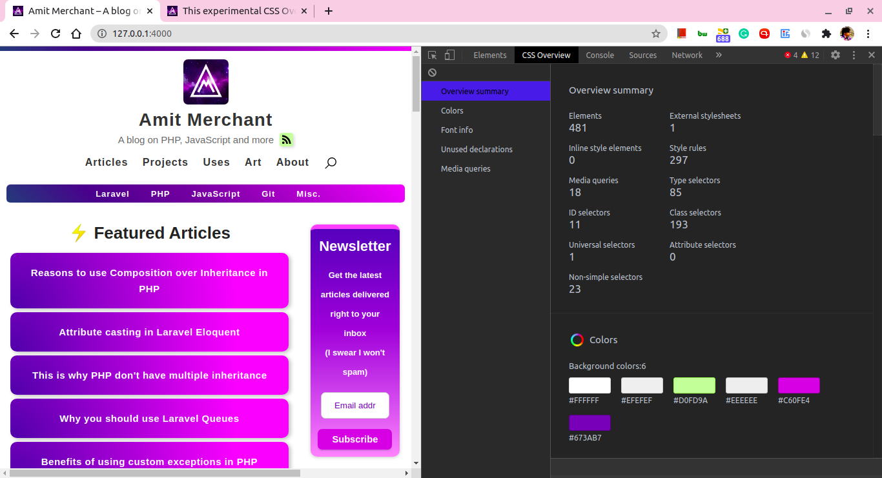Image resolution: width=882 pixels, height=478 pixels.
Task: Reload the page with refresh icon
Action: click(x=56, y=34)
